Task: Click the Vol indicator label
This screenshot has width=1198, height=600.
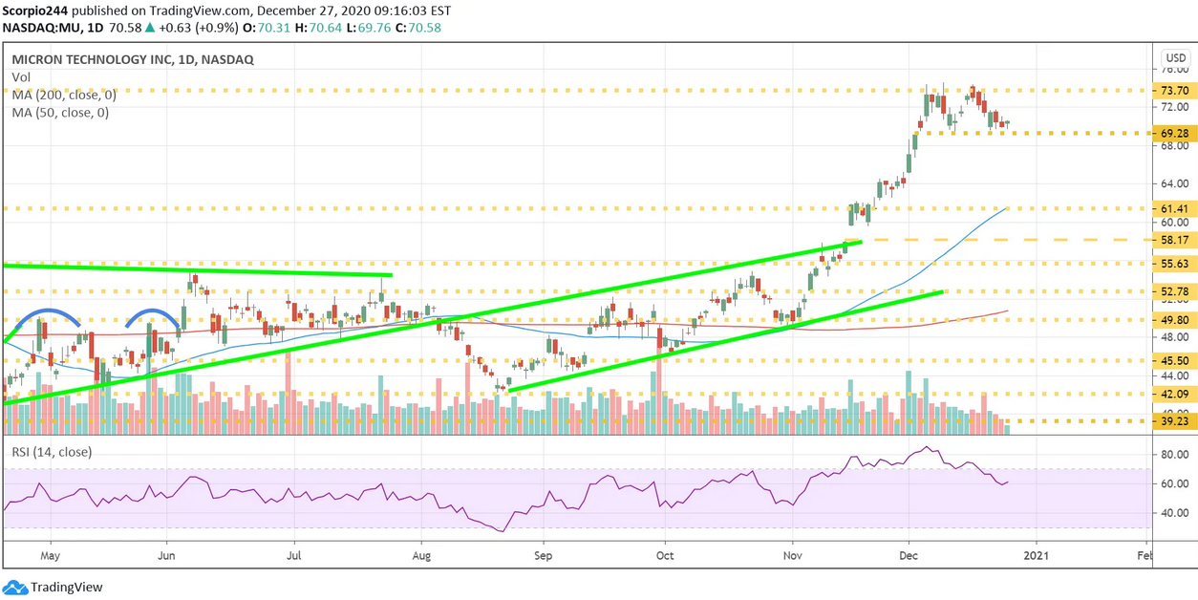Action: coord(21,77)
